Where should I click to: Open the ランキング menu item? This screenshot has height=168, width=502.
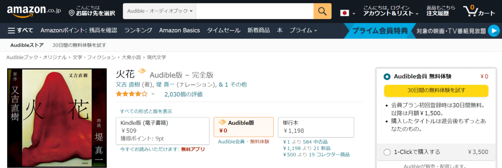click(x=138, y=31)
